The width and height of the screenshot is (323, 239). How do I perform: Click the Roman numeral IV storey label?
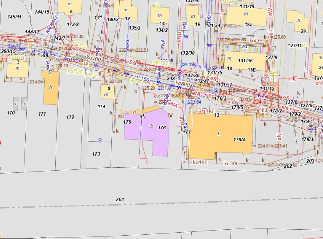[170, 115]
